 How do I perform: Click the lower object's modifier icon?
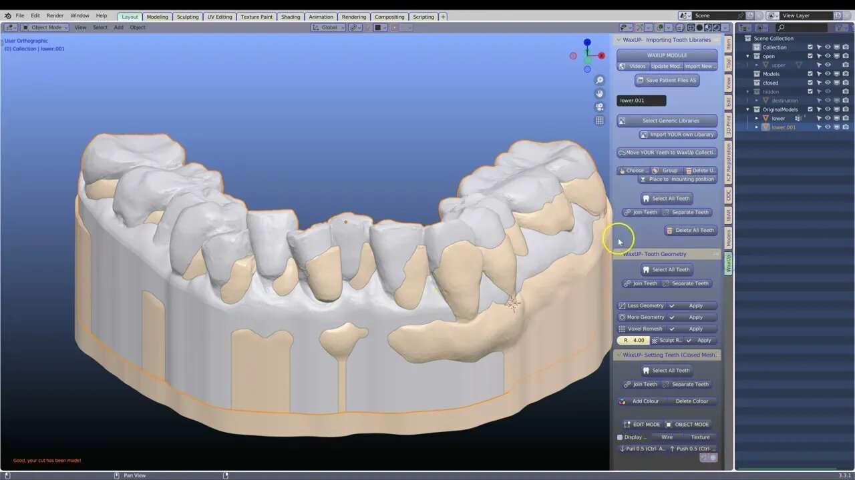pos(798,118)
